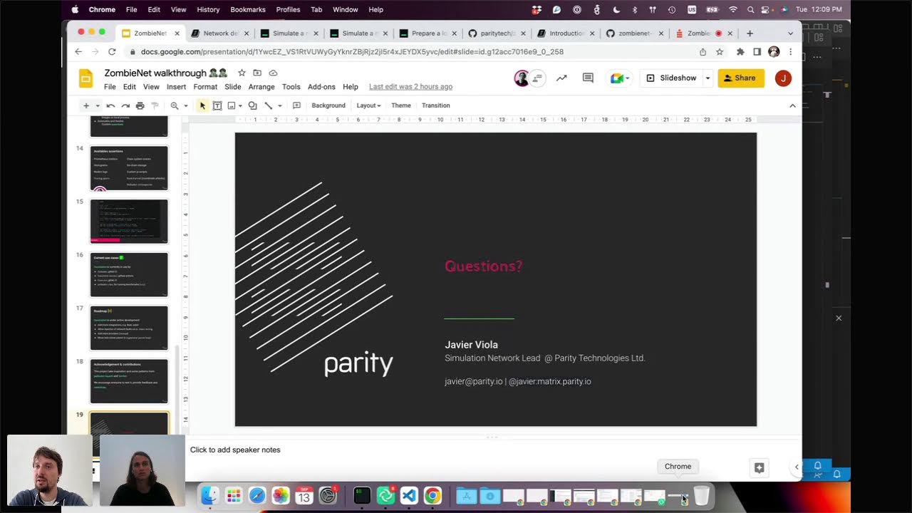Click the Background button
The height and width of the screenshot is (513, 912).
point(328,105)
